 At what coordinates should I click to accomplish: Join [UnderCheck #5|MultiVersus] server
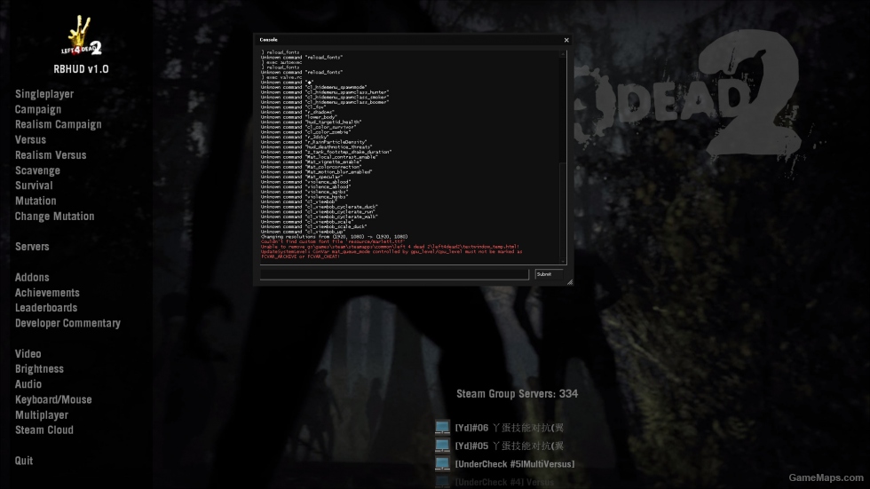click(x=515, y=464)
